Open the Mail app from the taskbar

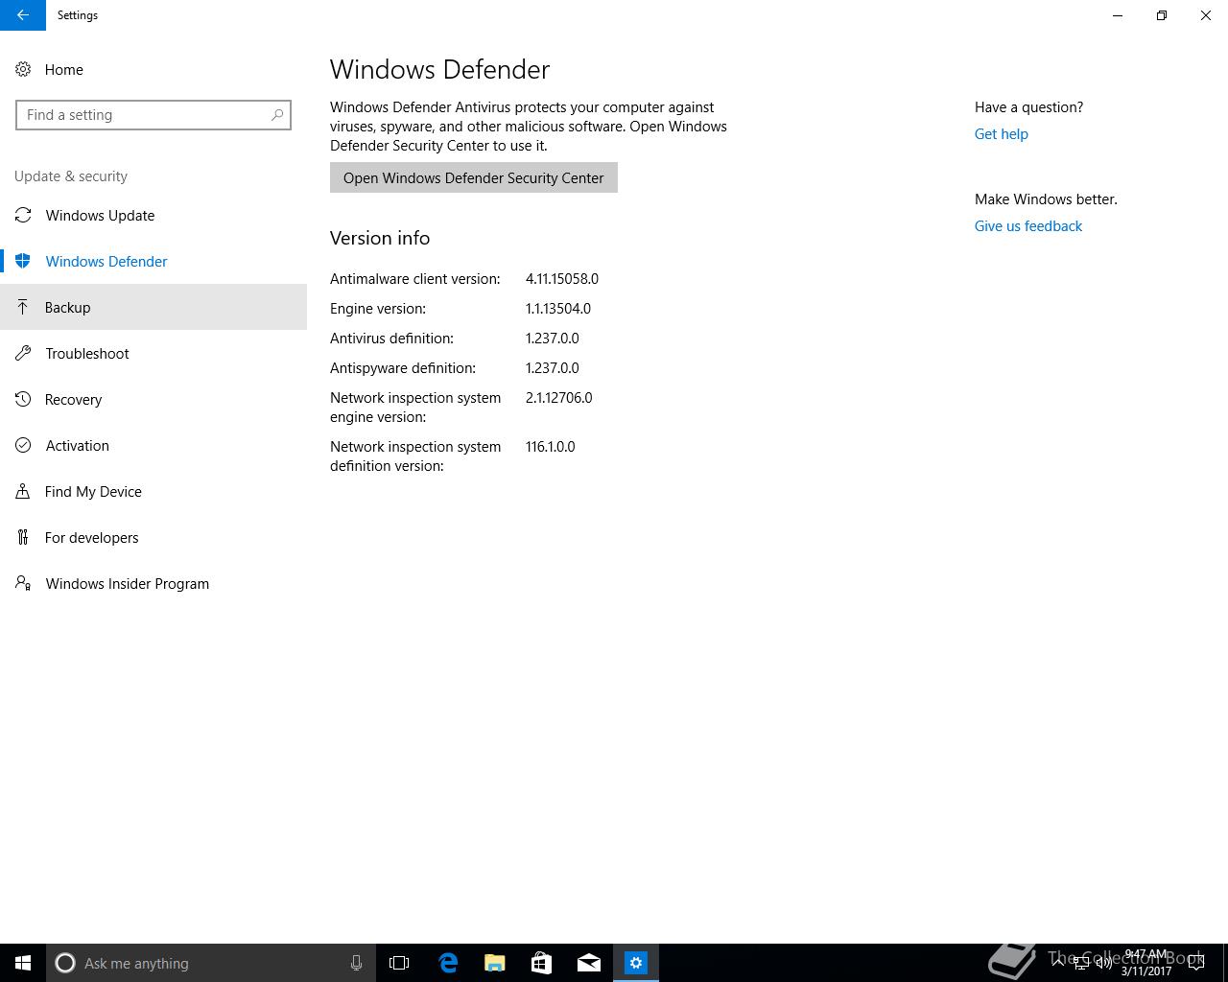pyautogui.click(x=588, y=963)
